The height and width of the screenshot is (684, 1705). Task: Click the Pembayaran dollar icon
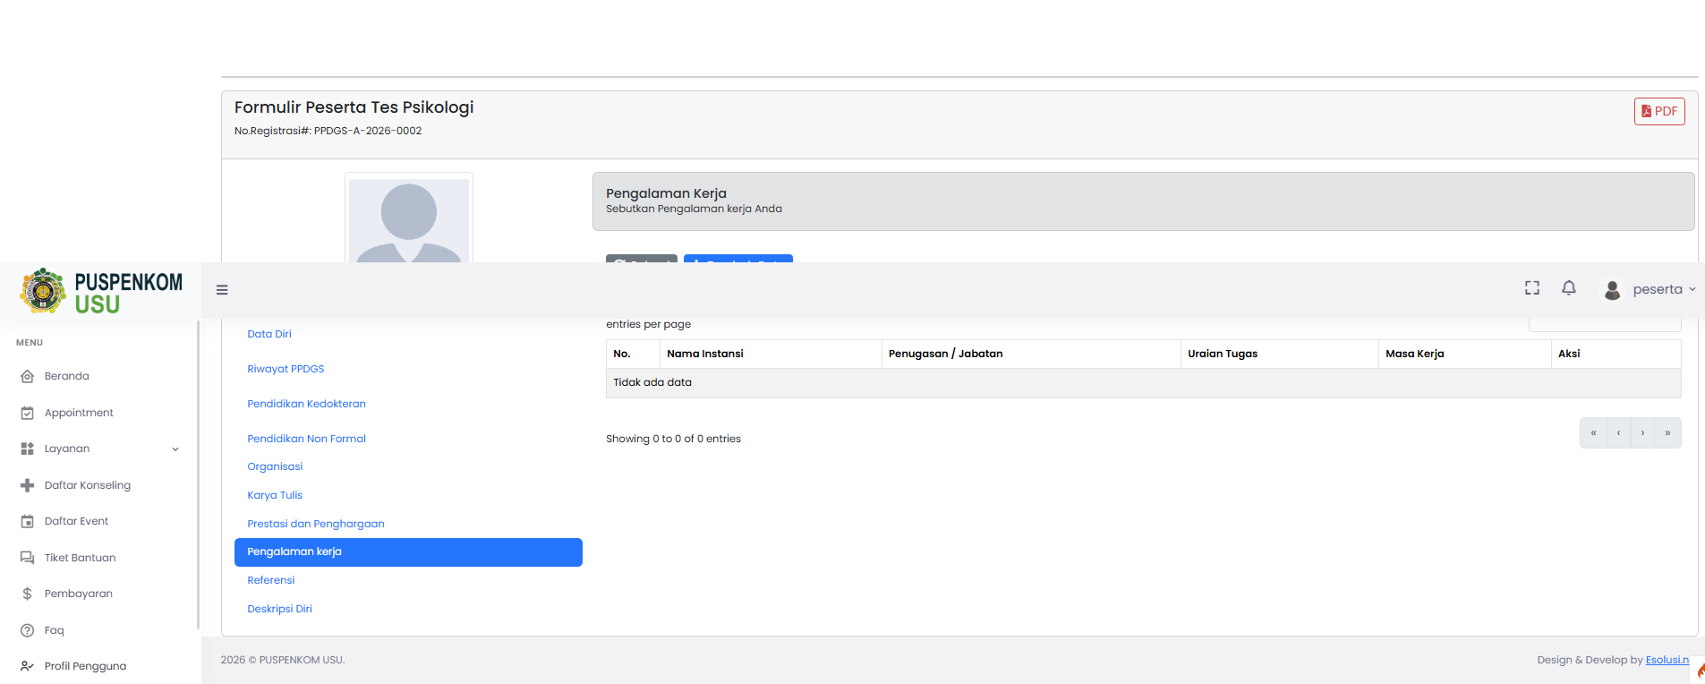click(28, 594)
